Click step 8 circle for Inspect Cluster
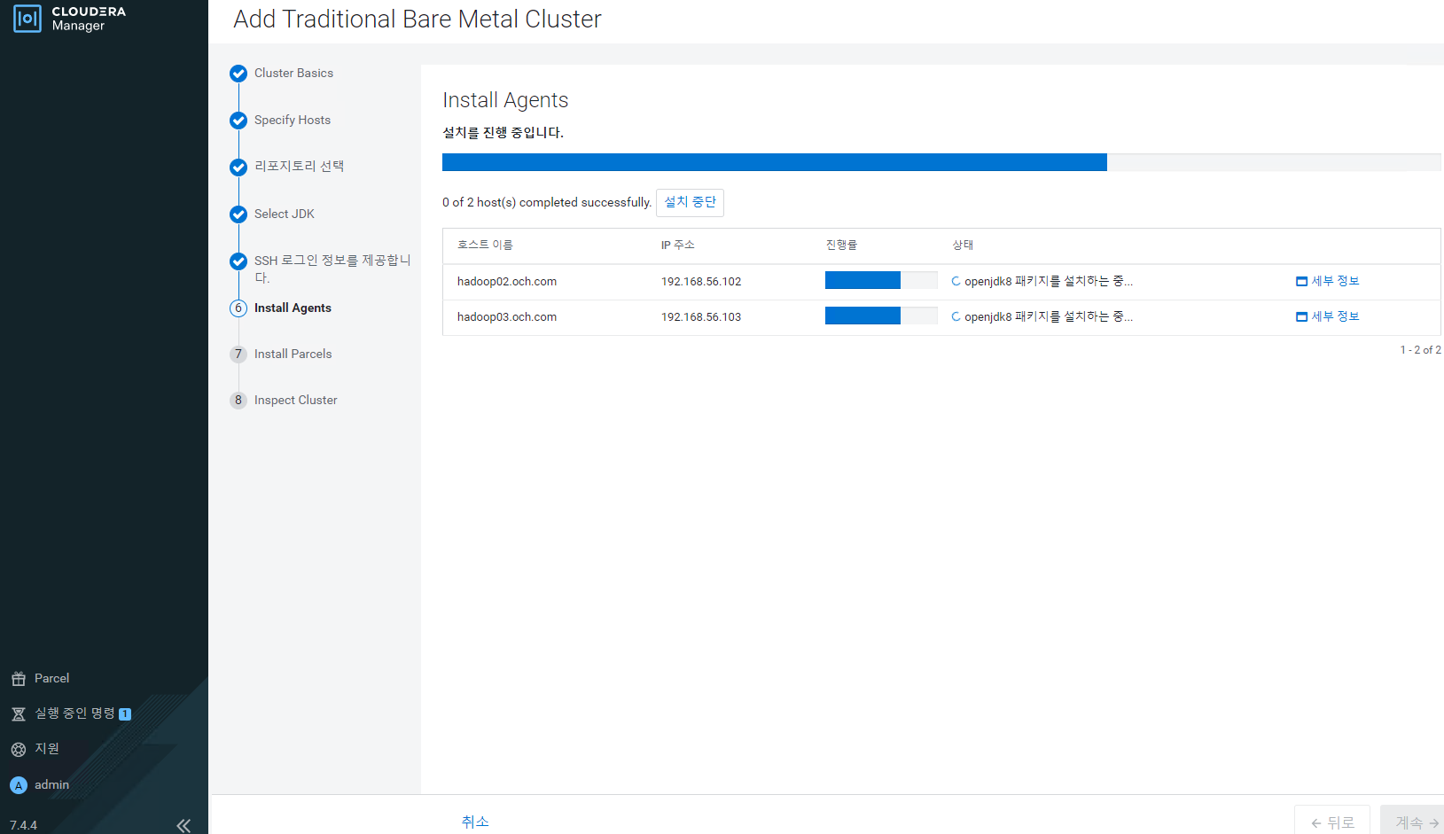 [238, 401]
